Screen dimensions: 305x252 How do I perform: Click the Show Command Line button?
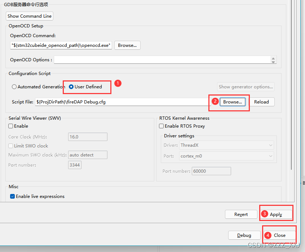pyautogui.click(x=30, y=16)
